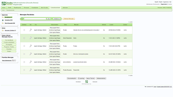Create message A un estudiante
Screen dimensions: 173x97
pos(9,40)
